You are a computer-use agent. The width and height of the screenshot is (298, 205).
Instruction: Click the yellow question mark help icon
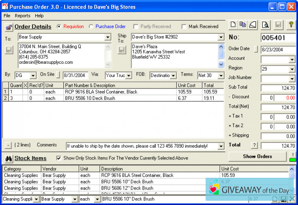click(x=291, y=25)
